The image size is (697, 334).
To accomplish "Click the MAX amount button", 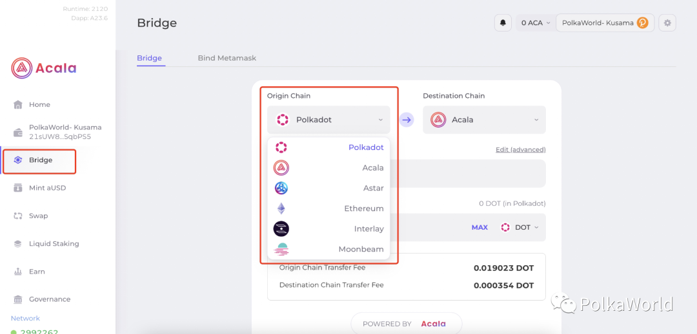I will 480,227.
